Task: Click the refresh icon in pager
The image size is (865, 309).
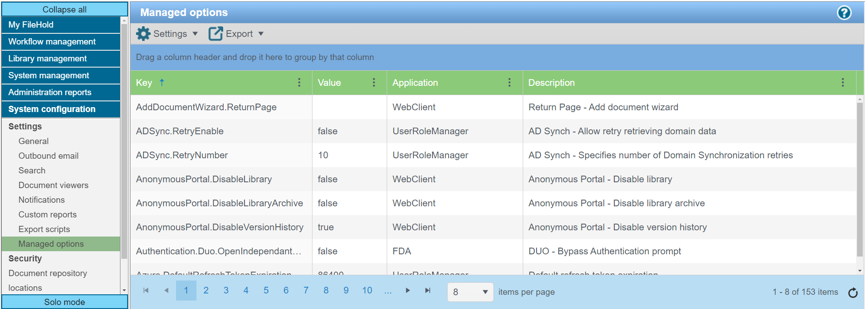Action: click(x=853, y=293)
